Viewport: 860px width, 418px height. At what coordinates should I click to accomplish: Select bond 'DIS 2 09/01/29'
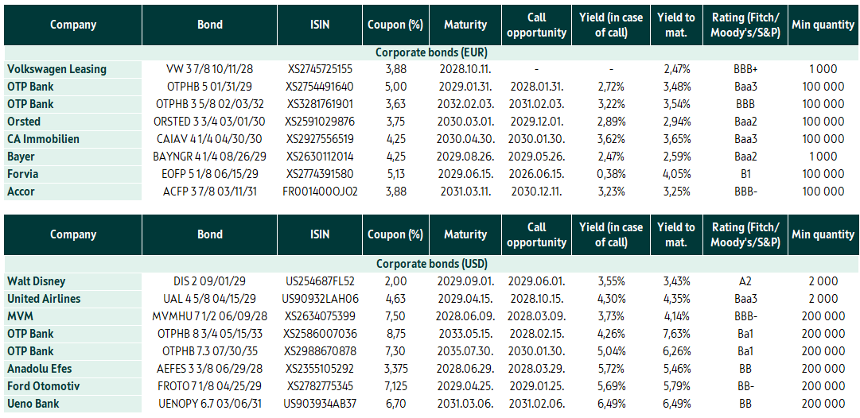pos(209,281)
